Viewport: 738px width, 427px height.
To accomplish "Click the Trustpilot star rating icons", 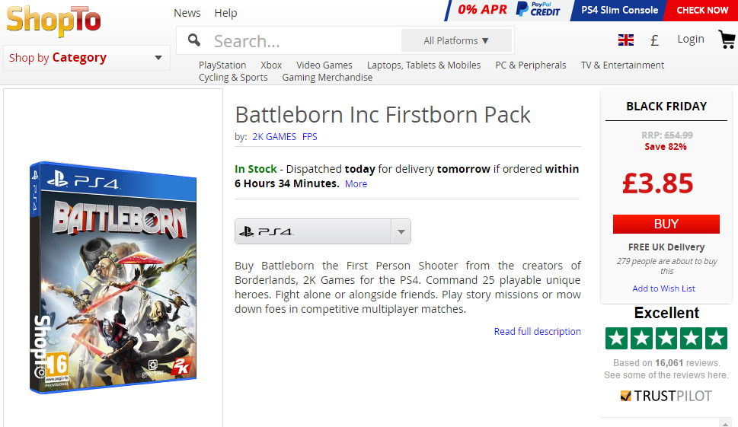I will click(x=666, y=338).
